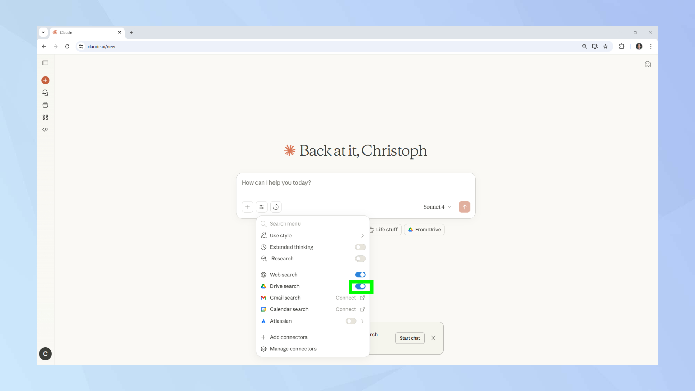Click the orange new chat plus icon

pos(45,80)
